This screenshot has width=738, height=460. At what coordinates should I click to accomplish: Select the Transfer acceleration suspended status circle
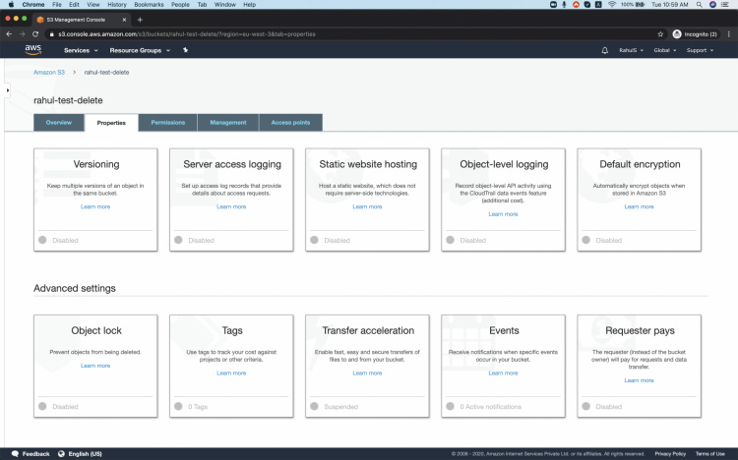click(x=314, y=406)
